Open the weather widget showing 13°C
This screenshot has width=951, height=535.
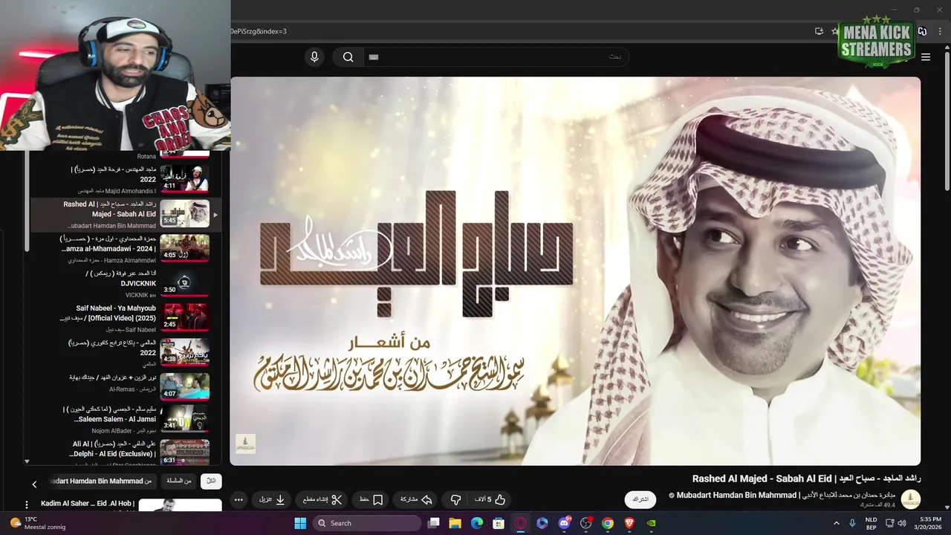click(37, 523)
